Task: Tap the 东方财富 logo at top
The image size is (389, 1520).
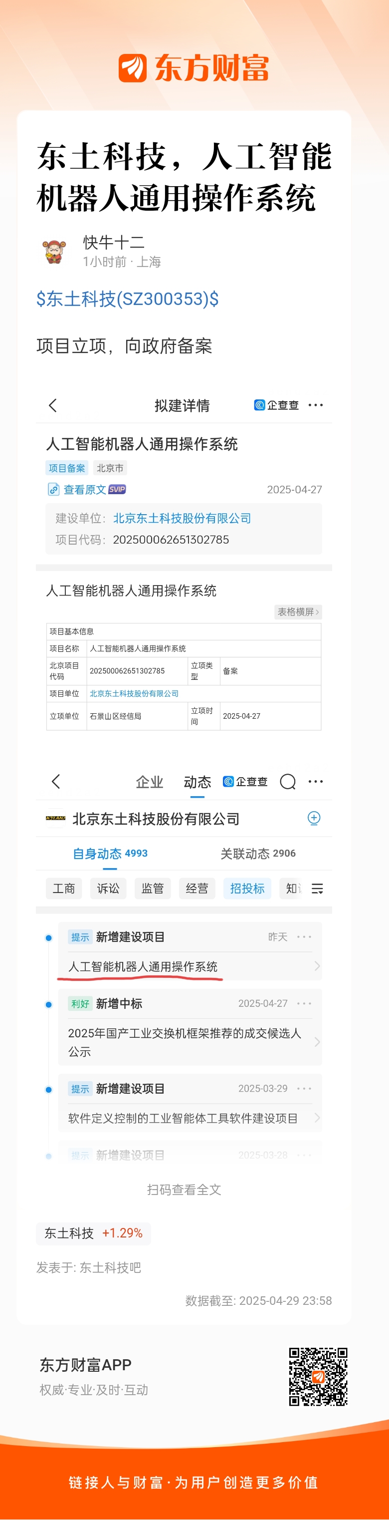Action: click(x=194, y=68)
